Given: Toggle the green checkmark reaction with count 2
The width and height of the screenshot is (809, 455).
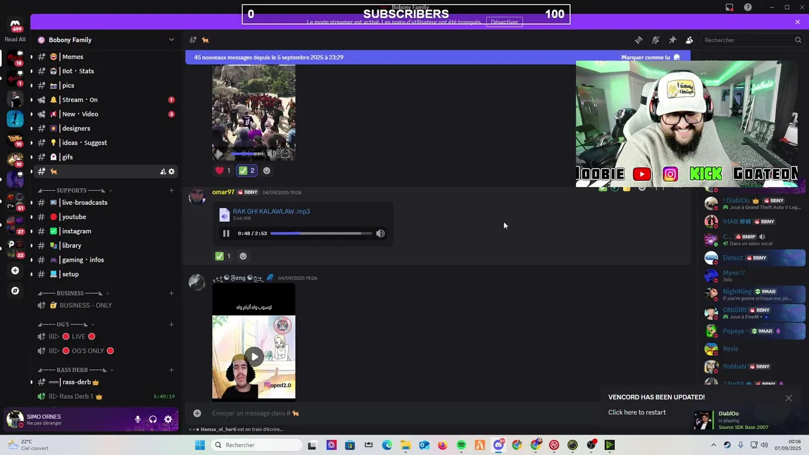Looking at the screenshot, I should (246, 171).
